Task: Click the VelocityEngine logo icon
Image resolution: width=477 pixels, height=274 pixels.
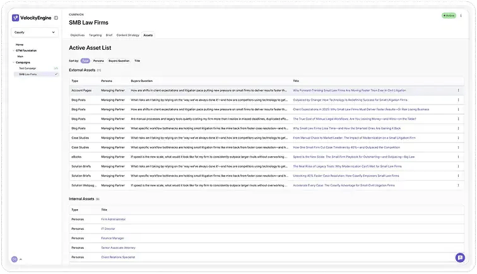Action: [x=16, y=18]
